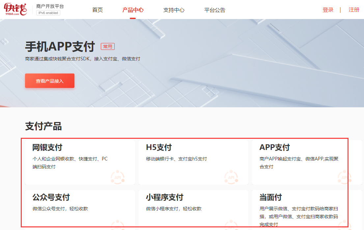Screen dimensions: 364x230
Task: Click description 微信公众号支付，轻松收款
Action: 60,209
